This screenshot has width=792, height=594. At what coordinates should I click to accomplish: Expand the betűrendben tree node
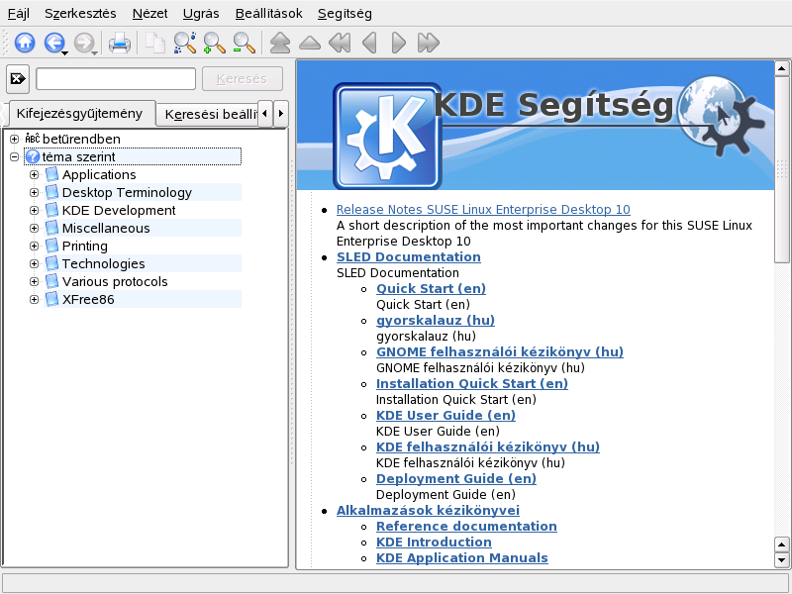pyautogui.click(x=14, y=139)
